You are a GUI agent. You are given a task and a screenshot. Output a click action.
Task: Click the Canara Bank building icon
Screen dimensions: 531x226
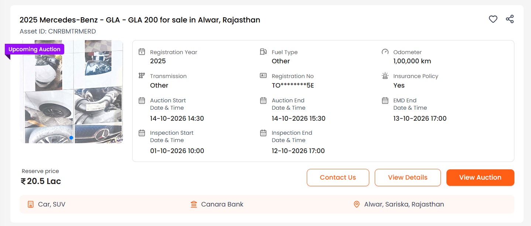coord(194,204)
